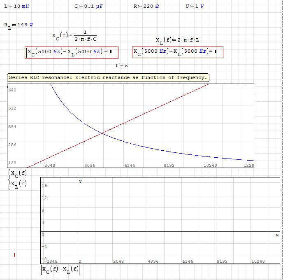Click the R_L := 143 Ω definition
Image resolution: width=283 pixels, height=280 pixels.
[19, 25]
